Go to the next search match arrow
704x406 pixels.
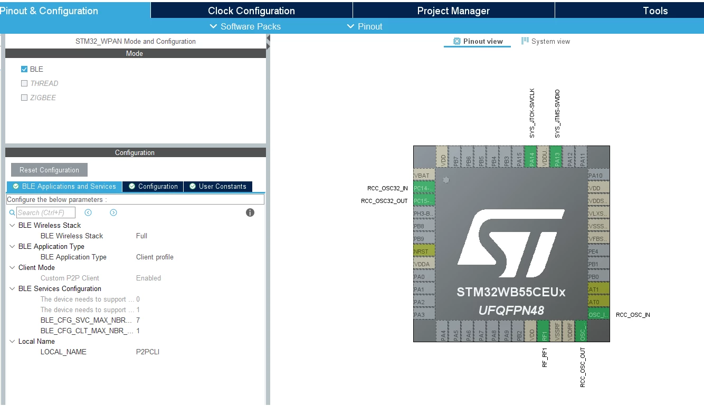[x=113, y=212]
